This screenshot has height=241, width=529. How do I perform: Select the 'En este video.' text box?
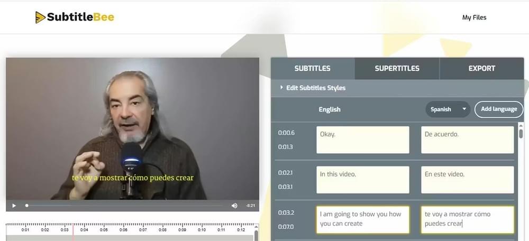pyautogui.click(x=467, y=180)
